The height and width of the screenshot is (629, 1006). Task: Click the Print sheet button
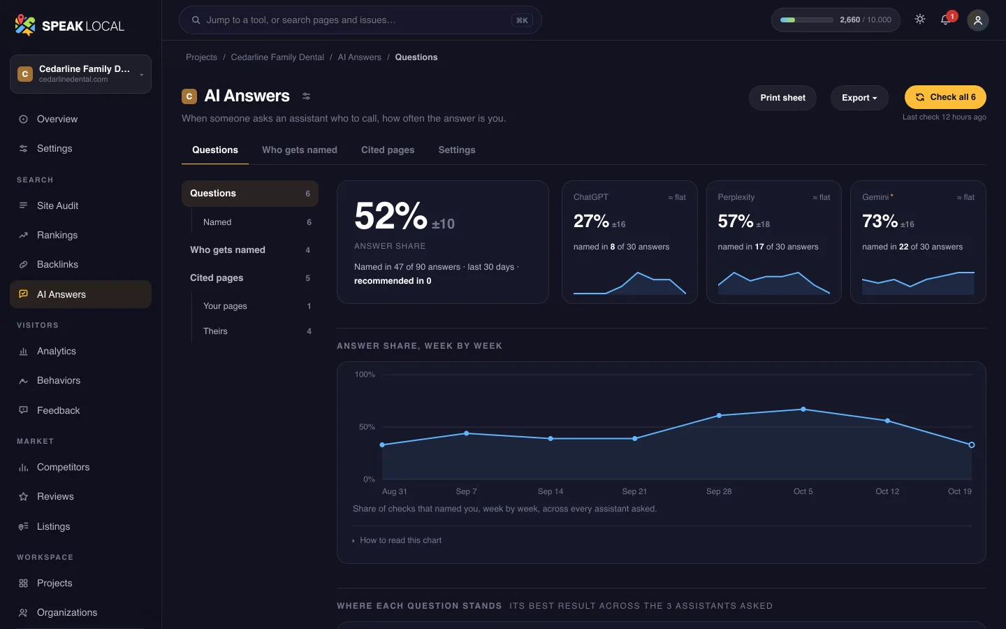tap(782, 98)
